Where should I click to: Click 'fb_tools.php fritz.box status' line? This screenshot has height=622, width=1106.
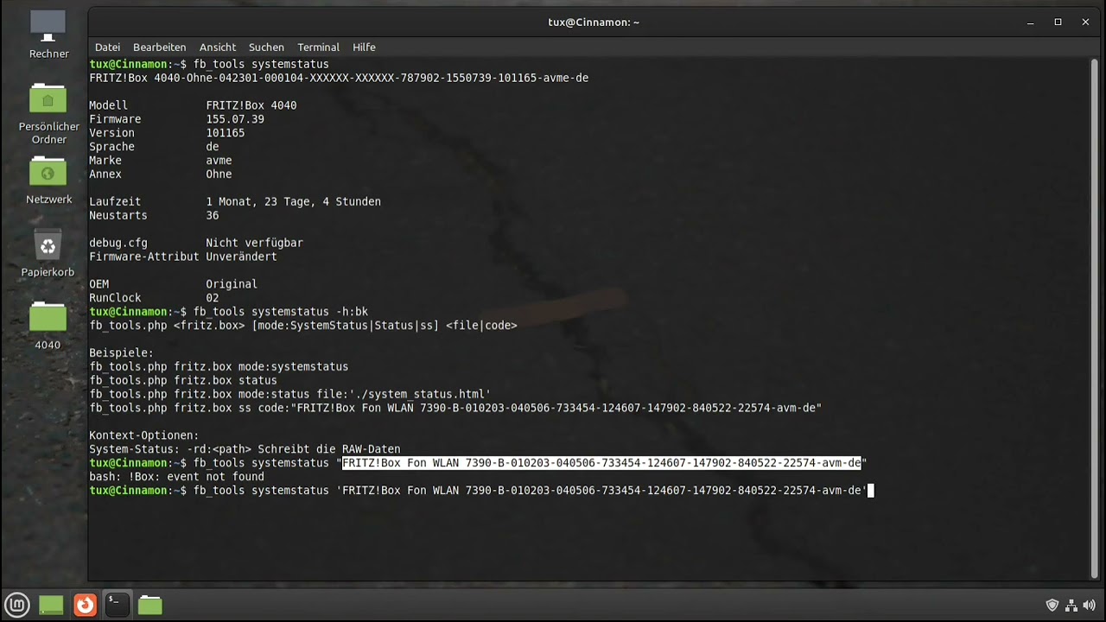(183, 381)
